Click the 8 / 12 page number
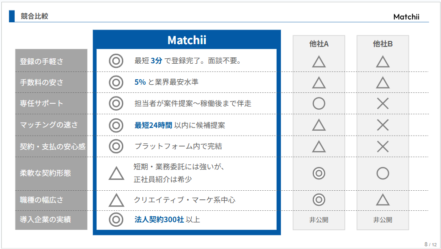This screenshot has width=441, height=249. click(x=429, y=244)
